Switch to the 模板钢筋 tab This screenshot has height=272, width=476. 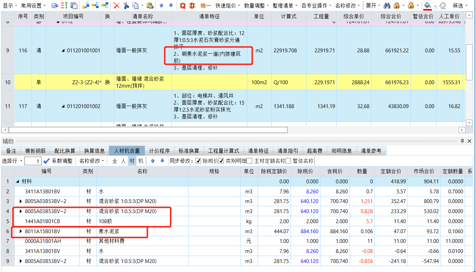35,151
